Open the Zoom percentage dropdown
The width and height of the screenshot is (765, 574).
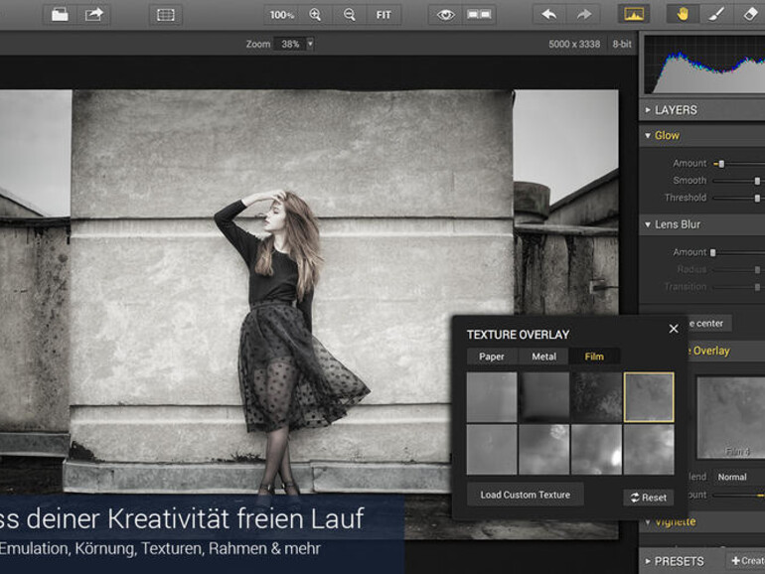click(310, 44)
